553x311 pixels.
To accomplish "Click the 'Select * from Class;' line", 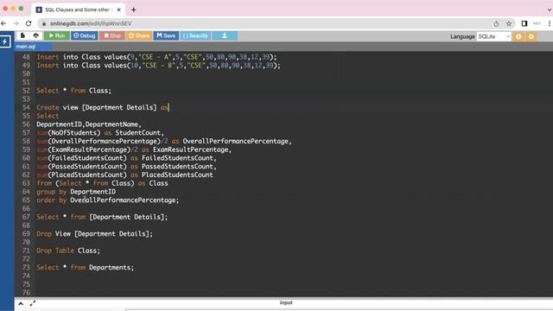I will pos(73,91).
